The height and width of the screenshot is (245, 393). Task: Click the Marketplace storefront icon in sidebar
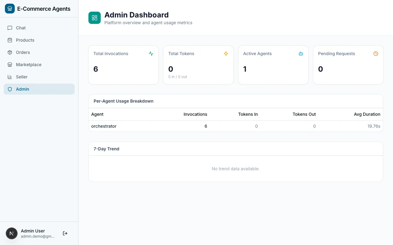click(x=10, y=65)
